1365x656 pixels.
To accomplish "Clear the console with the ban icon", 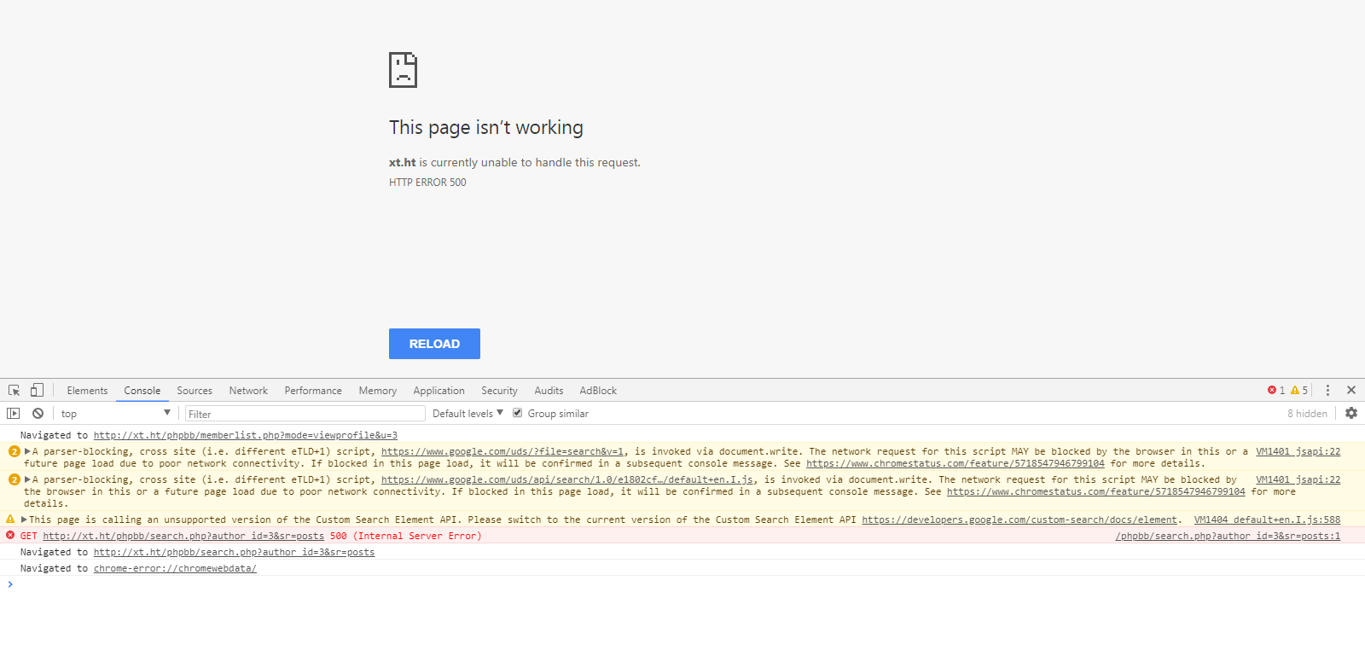I will (x=38, y=413).
